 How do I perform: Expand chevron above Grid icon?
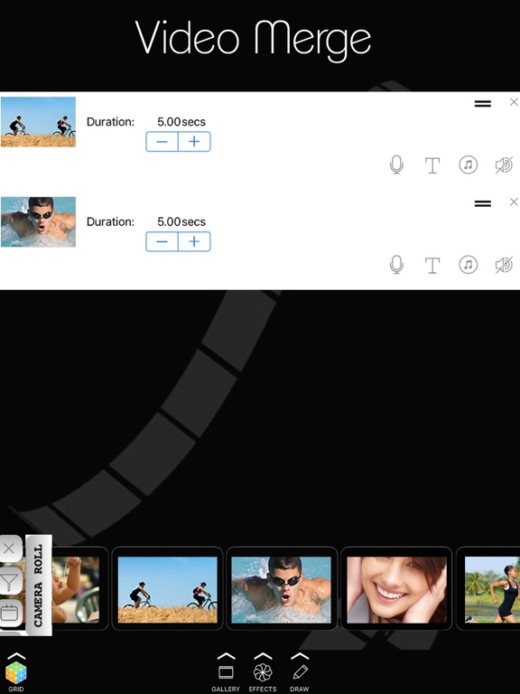(17, 655)
